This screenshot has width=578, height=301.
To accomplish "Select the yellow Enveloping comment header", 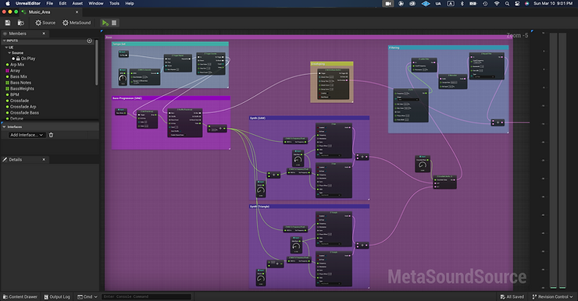I will (332, 64).
